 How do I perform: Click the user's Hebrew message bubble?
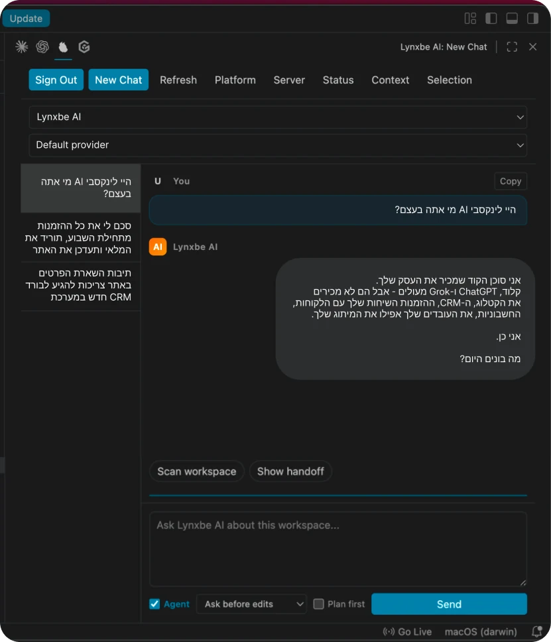point(338,210)
